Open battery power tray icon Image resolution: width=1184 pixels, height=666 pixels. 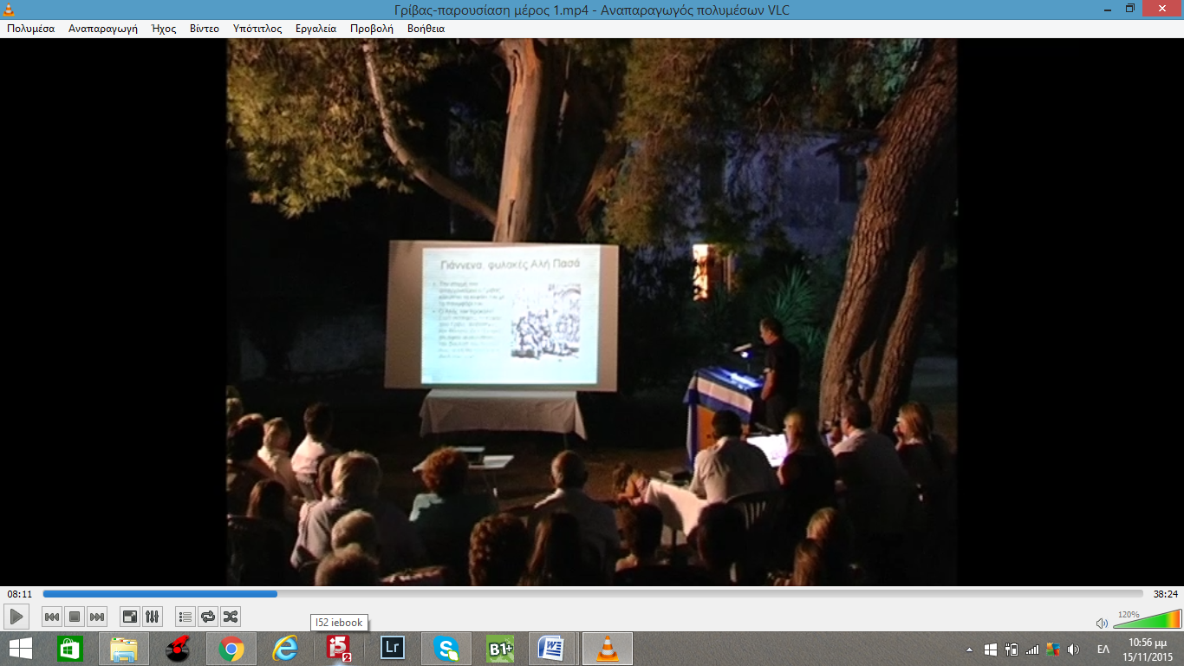[x=1011, y=650]
